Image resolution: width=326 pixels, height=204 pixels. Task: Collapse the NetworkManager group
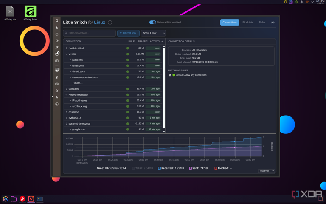coord(67,95)
